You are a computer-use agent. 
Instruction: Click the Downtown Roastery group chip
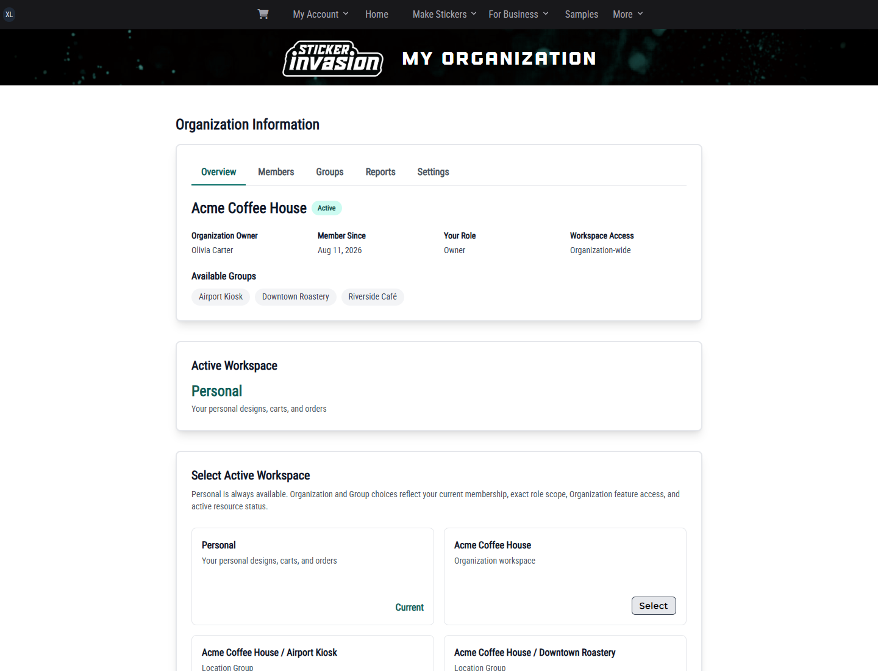(296, 297)
